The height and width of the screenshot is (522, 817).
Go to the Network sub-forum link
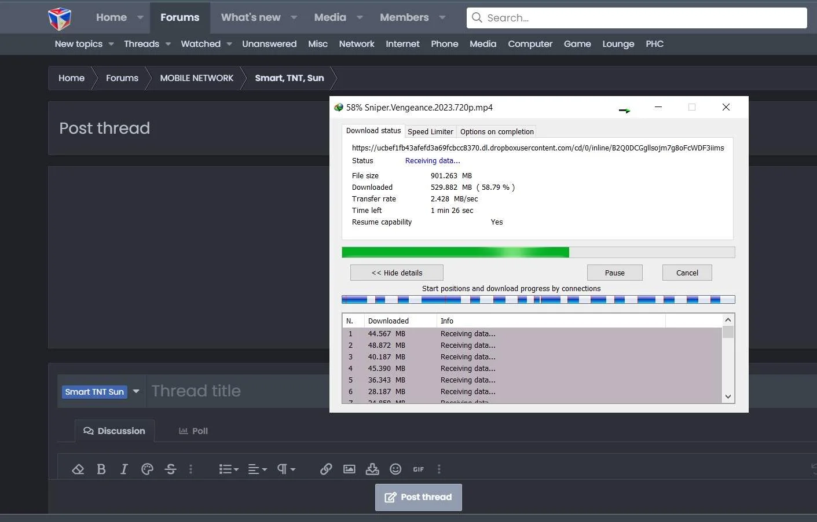pyautogui.click(x=357, y=44)
